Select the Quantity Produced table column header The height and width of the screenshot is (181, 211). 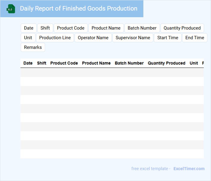(167, 63)
